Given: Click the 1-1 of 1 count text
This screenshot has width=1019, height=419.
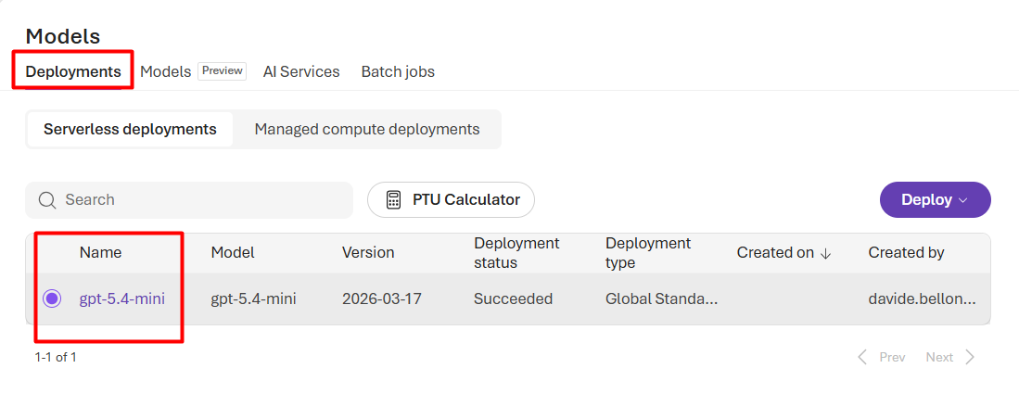Looking at the screenshot, I should (56, 357).
